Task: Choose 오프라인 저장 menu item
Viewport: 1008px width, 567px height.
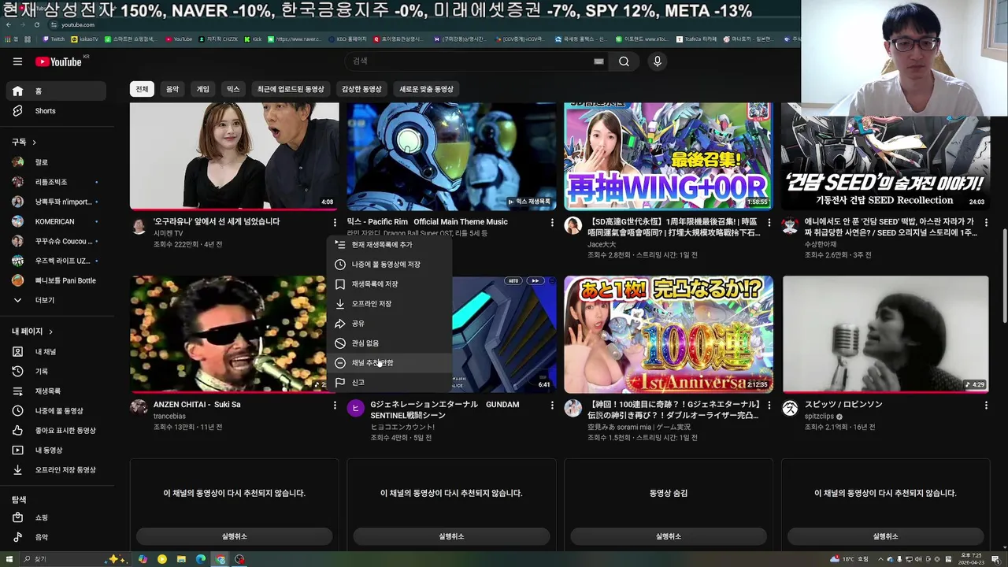Action: (x=390, y=304)
